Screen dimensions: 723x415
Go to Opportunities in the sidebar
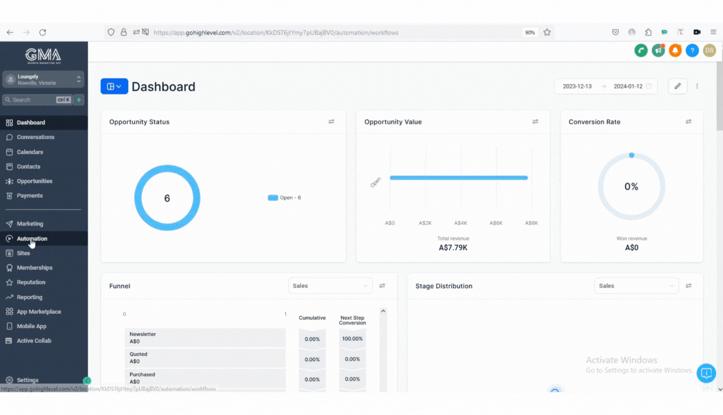[35, 181]
